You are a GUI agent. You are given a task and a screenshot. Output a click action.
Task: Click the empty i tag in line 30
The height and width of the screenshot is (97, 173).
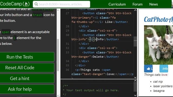click(92, 39)
